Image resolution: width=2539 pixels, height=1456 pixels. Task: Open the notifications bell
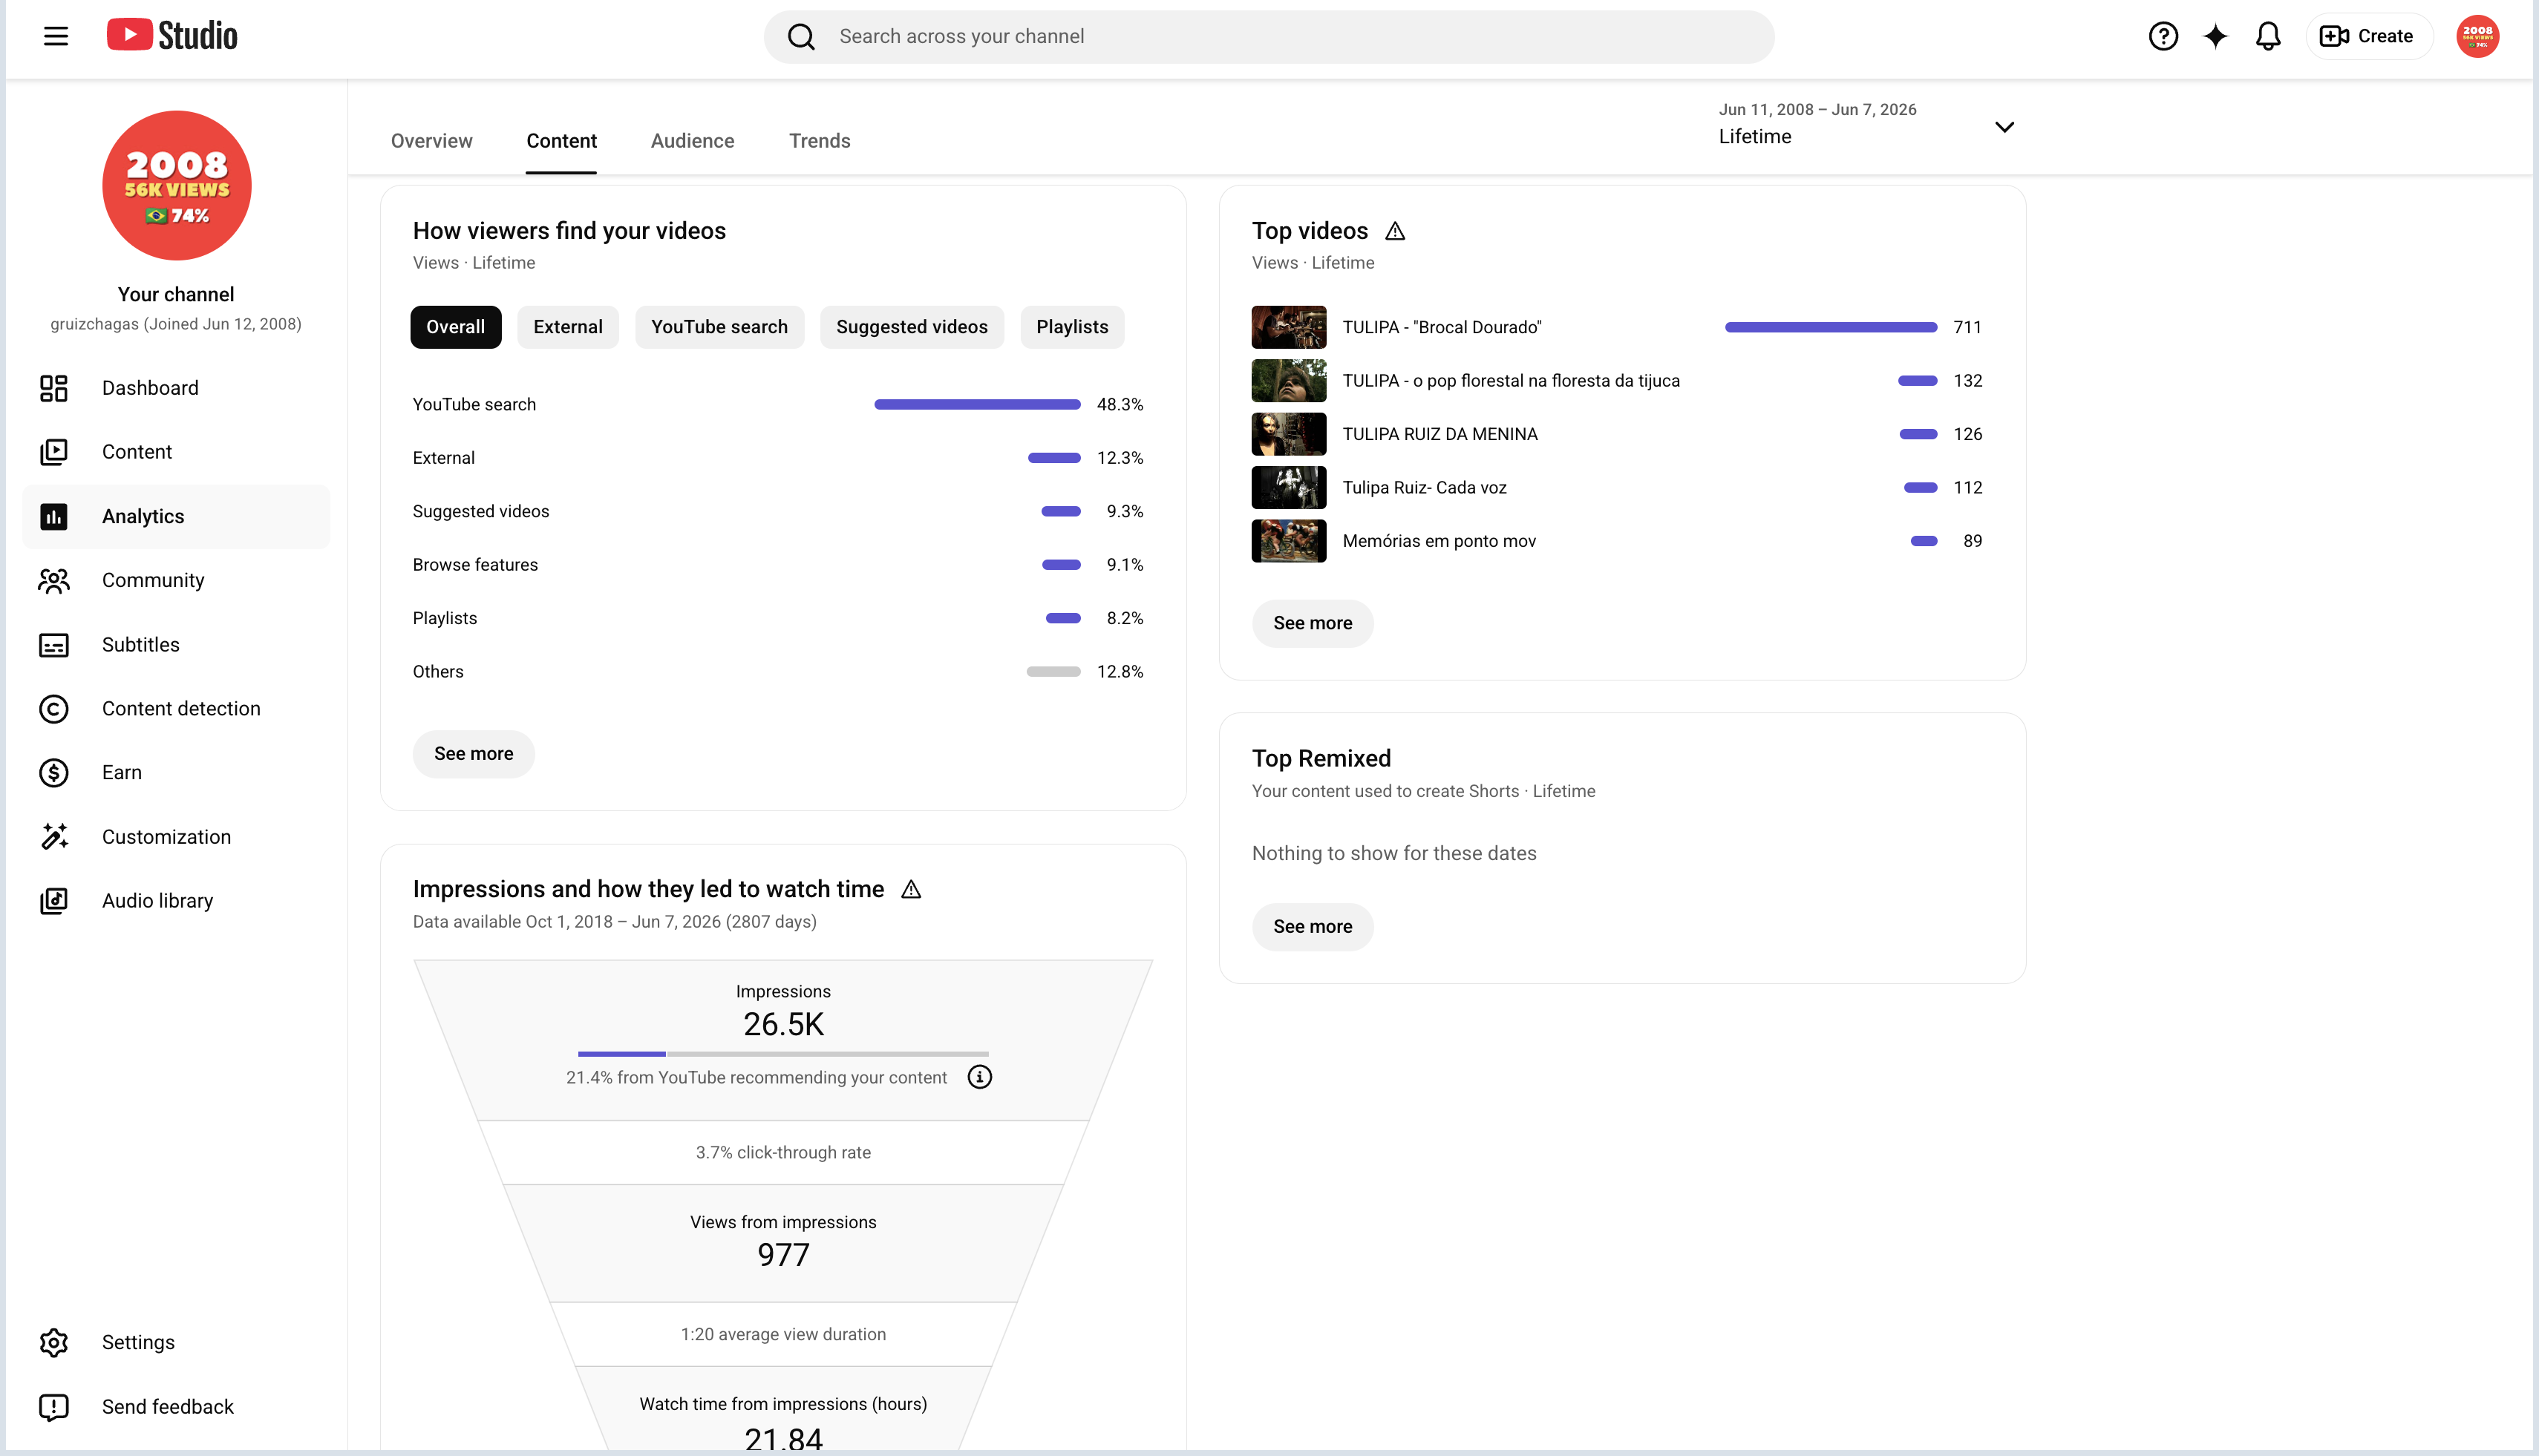[2268, 37]
